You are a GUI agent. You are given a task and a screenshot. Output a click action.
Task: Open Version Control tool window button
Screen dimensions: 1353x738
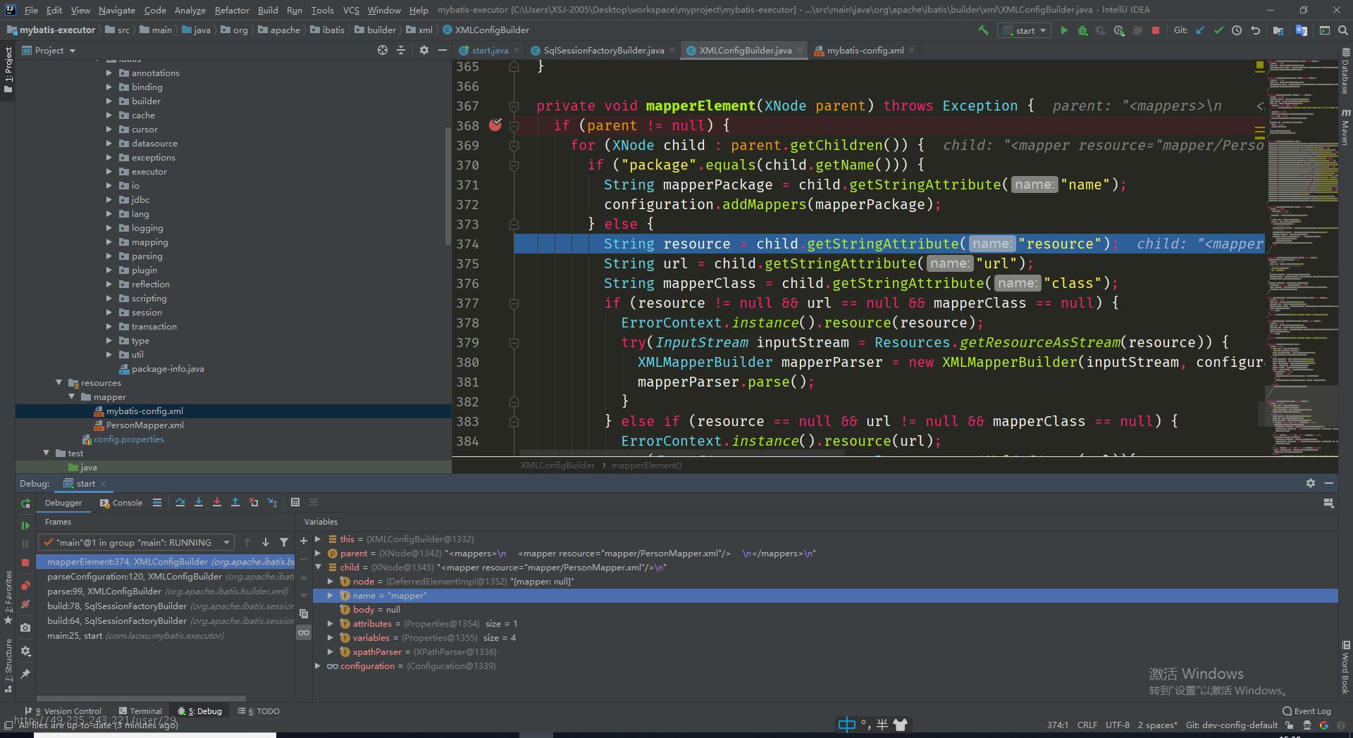63,711
